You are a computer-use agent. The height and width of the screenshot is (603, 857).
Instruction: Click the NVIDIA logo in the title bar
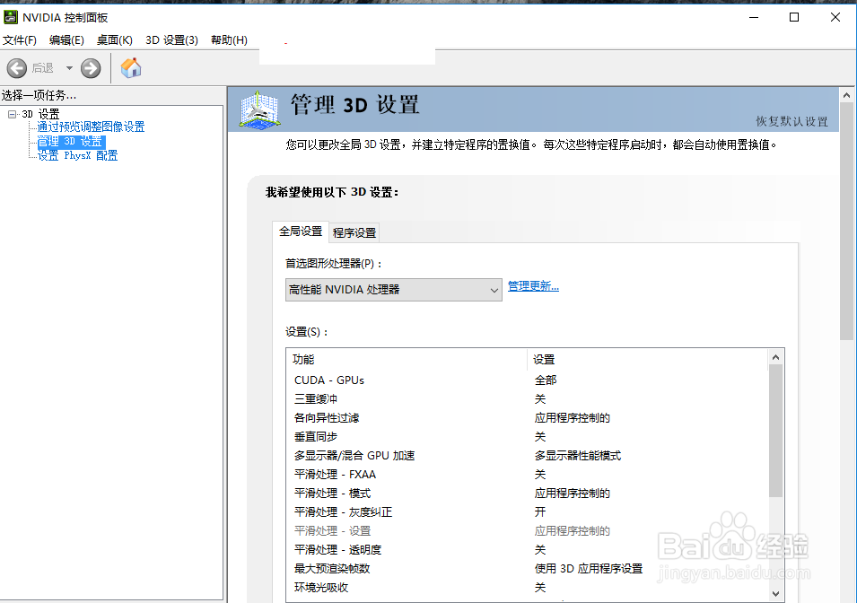pyautogui.click(x=11, y=16)
